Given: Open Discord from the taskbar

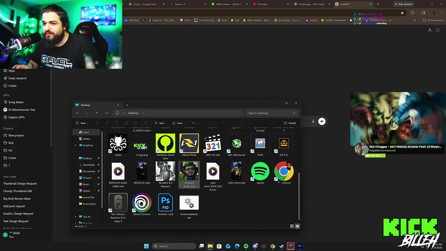Looking at the screenshot, I should [255, 246].
